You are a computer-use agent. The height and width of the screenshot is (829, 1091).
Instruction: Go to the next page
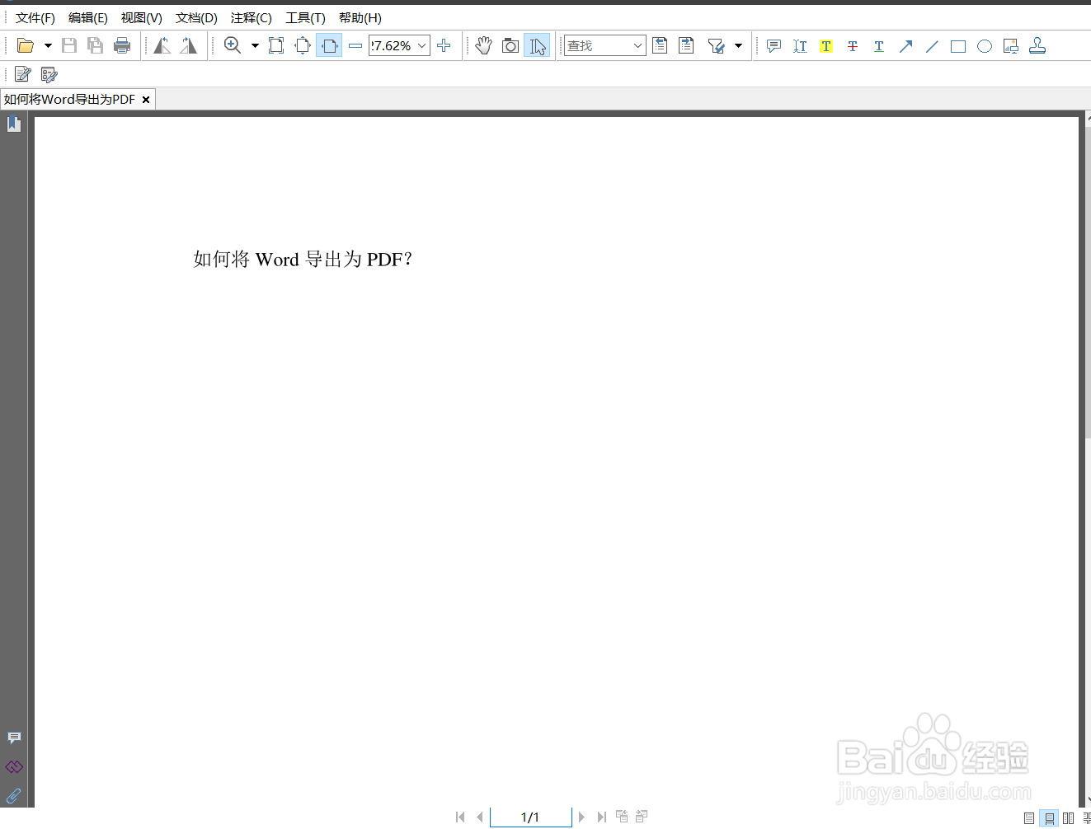coord(581,817)
